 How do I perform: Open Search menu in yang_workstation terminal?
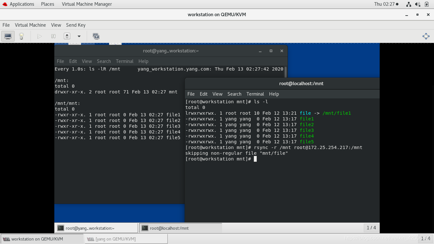[104, 61]
